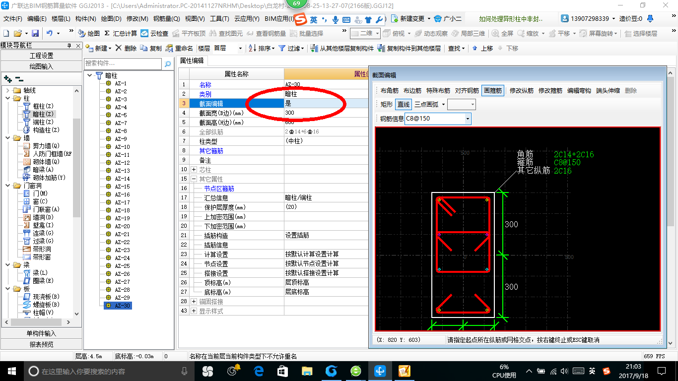Image resolution: width=678 pixels, height=381 pixels.
Task: Click 上移 move up arrow
Action: click(x=482, y=48)
